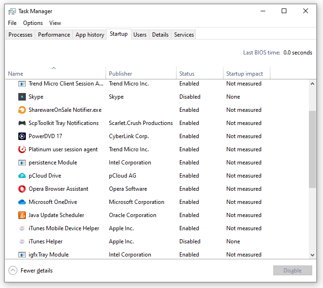Open the Options menu
This screenshot has width=323, height=288.
pos(33,23)
